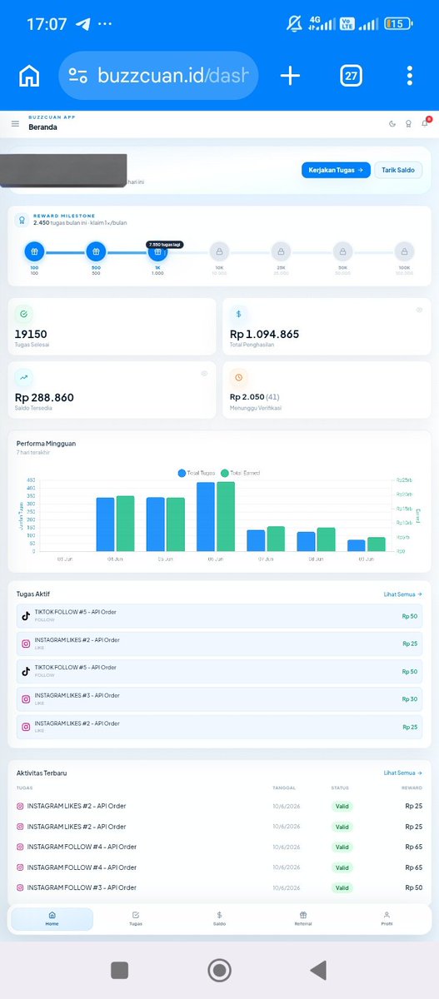This screenshot has width=439, height=999.
Task: Click the Reward Milestone badge icon
Action: point(22,220)
